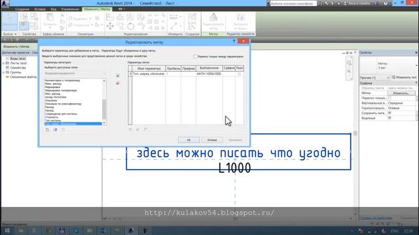Click the Windows Start button
This screenshot has width=419, height=235.
tap(7, 230)
